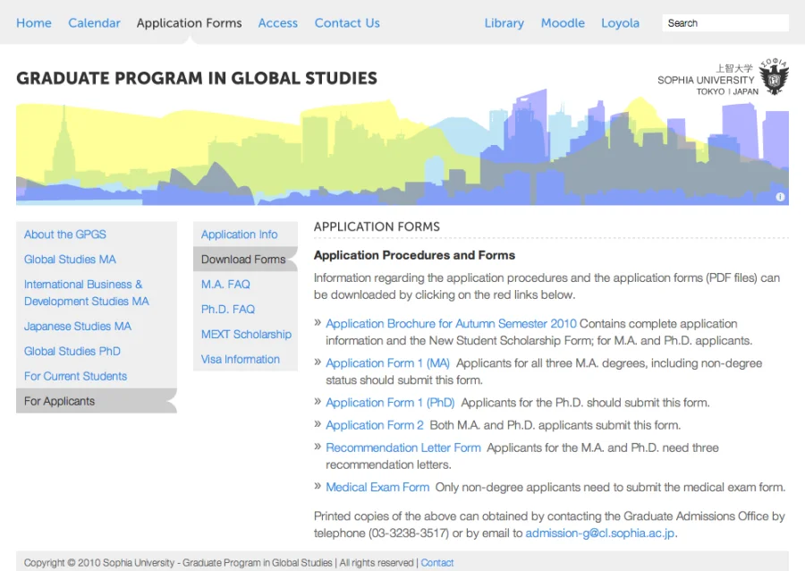
Task: Select For Current Students in the sidebar
Action: click(x=75, y=377)
